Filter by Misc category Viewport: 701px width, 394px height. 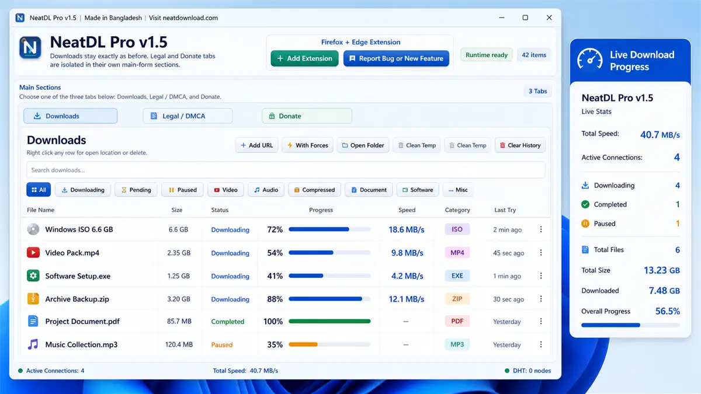point(458,190)
